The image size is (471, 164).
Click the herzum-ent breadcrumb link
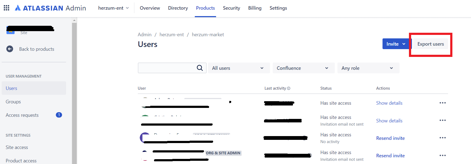[172, 35]
